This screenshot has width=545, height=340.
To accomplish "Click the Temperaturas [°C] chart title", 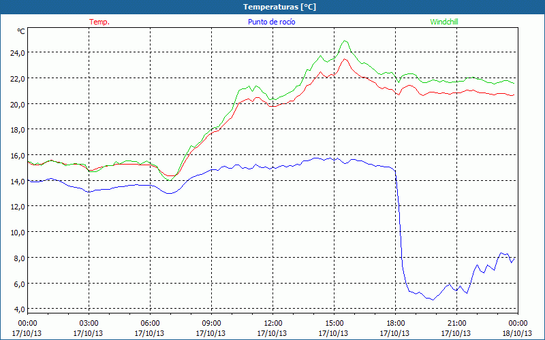I will [279, 7].
